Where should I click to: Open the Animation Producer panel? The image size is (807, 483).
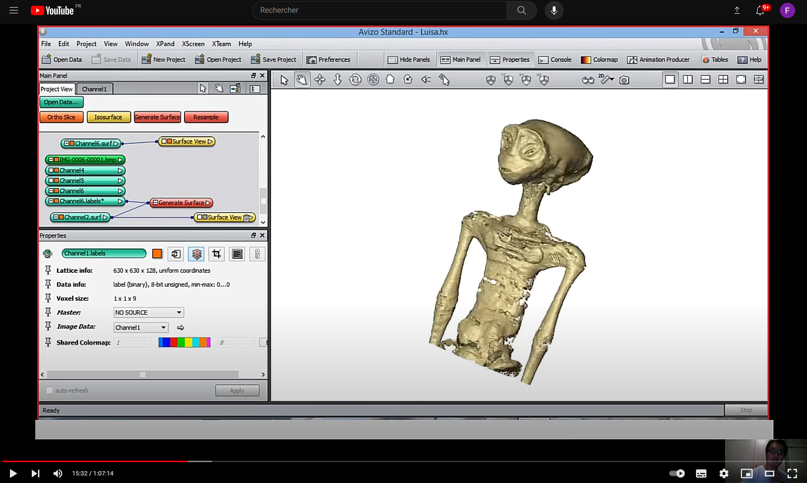point(659,60)
